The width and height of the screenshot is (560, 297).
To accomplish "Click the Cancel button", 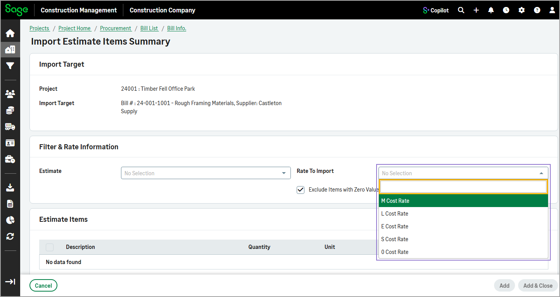I will coord(43,286).
